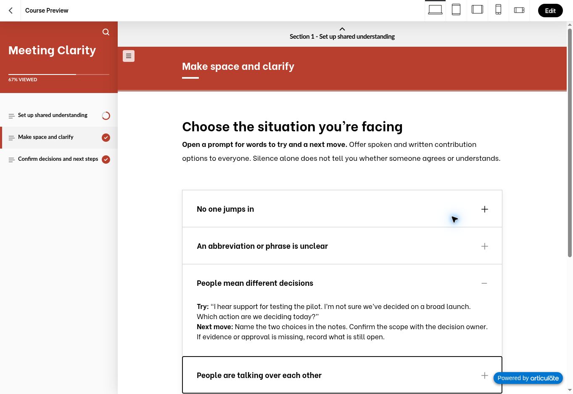Open Set up shared understanding lesson
The width and height of the screenshot is (573, 394).
click(59, 116)
